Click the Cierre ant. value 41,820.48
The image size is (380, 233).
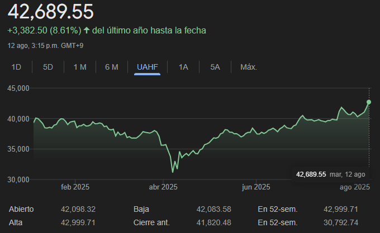point(213,222)
